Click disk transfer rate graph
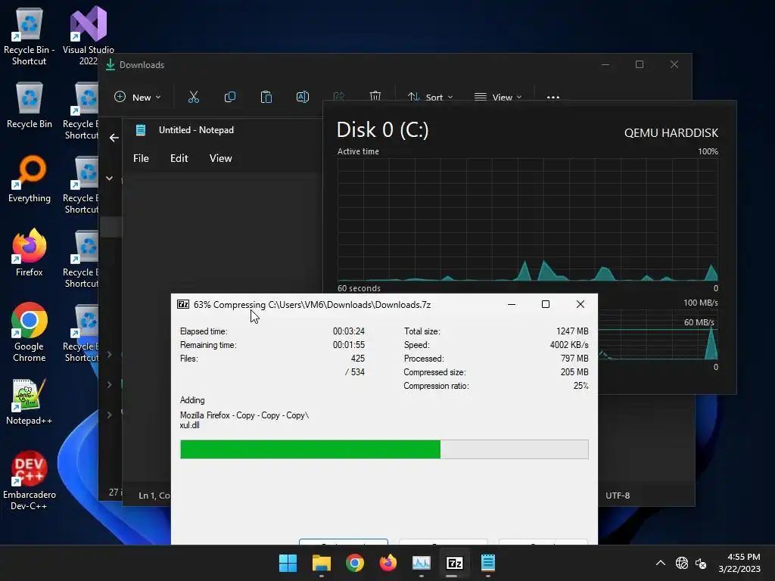 pos(658,334)
